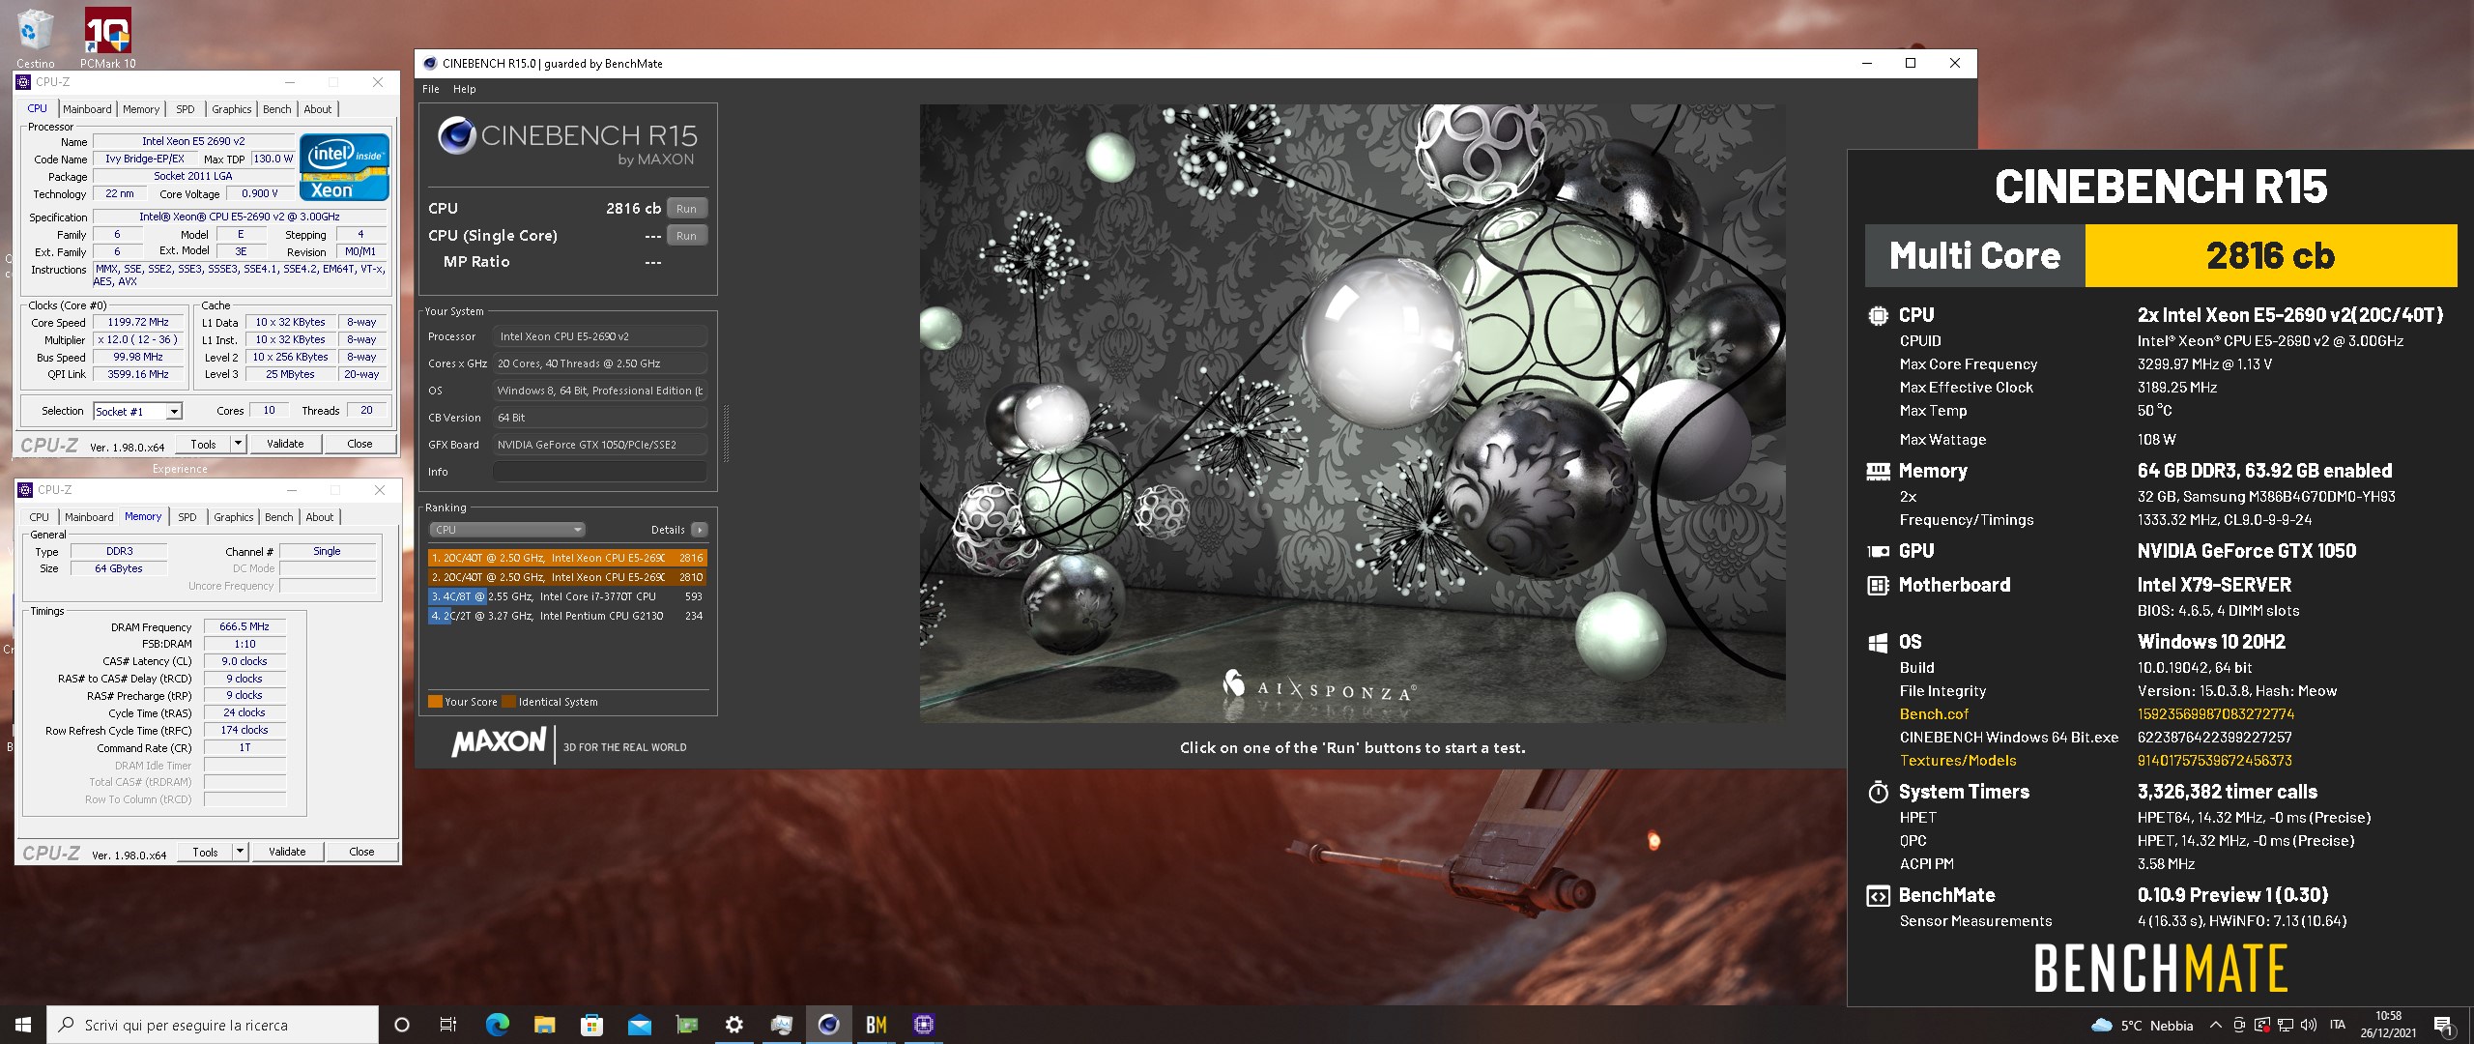This screenshot has height=1044, width=2474.
Task: Open File Explorer from the taskbar
Action: point(544,1025)
